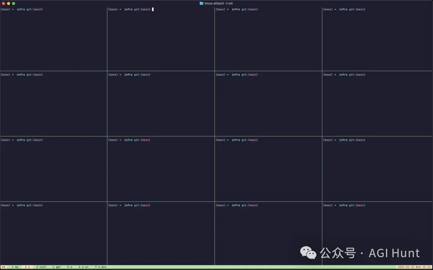
Task: Open tmux window 3 conf
Action: coord(41,267)
